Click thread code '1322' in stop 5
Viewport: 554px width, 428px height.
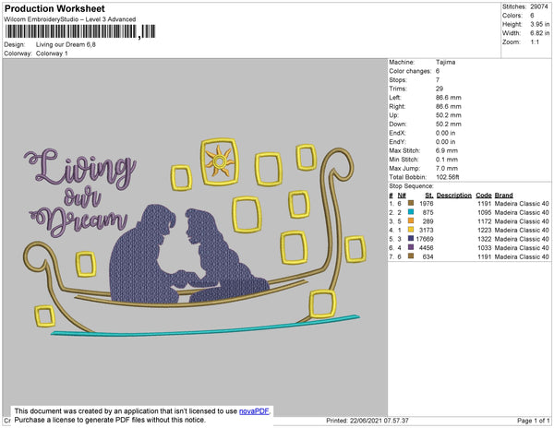coord(485,239)
